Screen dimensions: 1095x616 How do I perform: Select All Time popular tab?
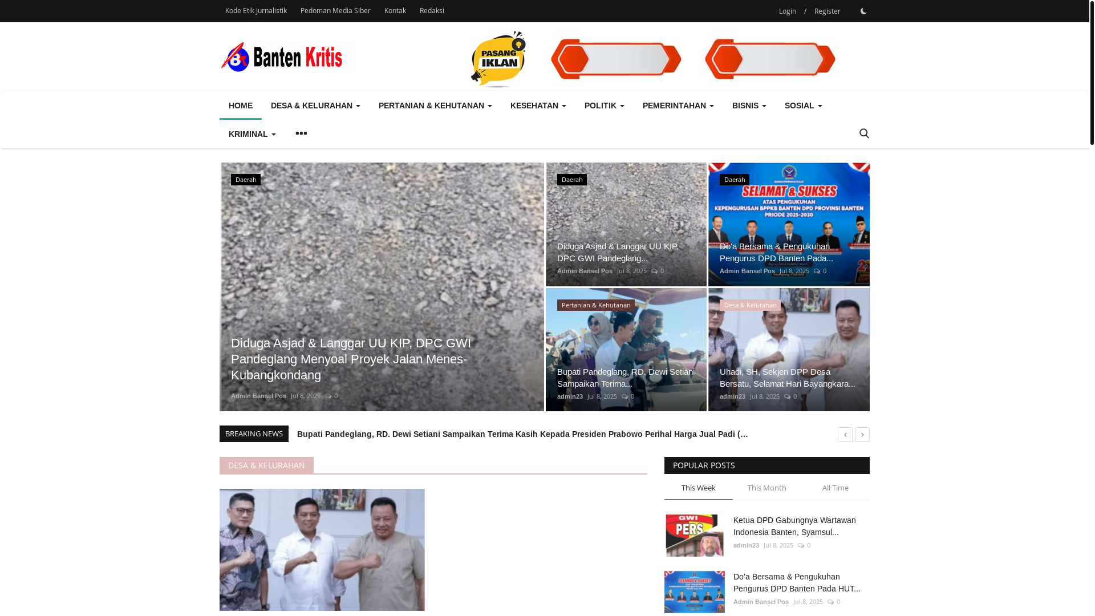click(835, 488)
